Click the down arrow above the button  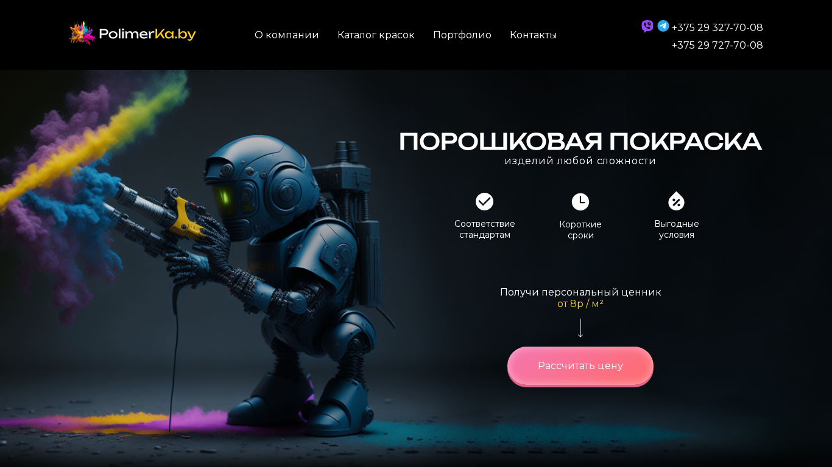[x=580, y=328]
